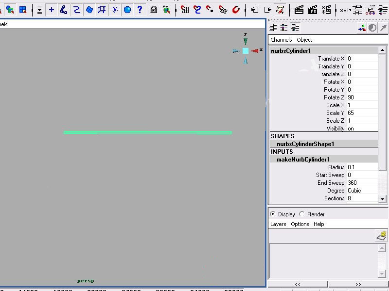Show only the Layer Editor layout icon
The width and height of the screenshot is (389, 291).
(284, 28)
